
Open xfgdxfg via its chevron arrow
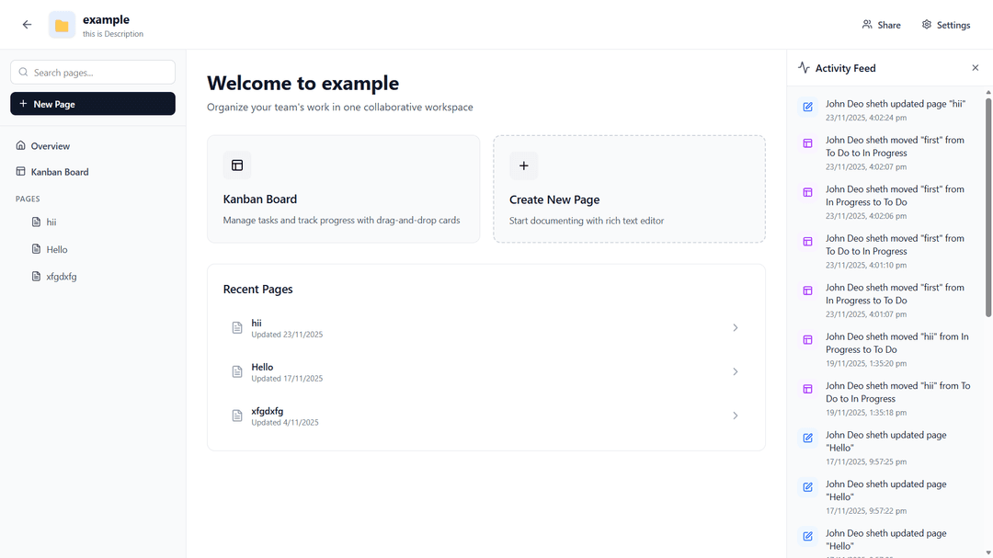tap(735, 416)
